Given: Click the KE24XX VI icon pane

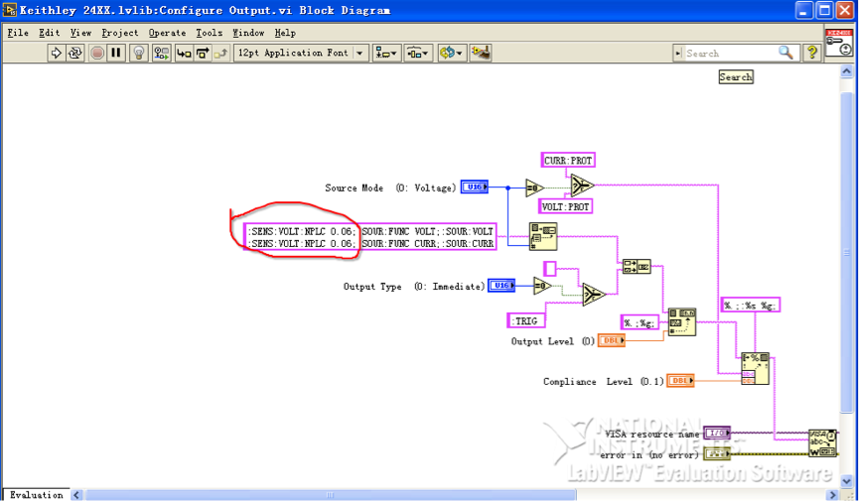Looking at the screenshot, I should click(x=839, y=42).
